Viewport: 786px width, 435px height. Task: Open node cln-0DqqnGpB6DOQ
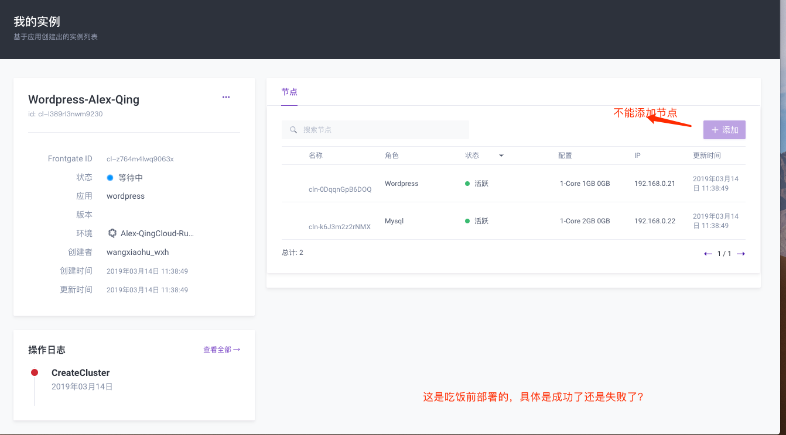(340, 189)
